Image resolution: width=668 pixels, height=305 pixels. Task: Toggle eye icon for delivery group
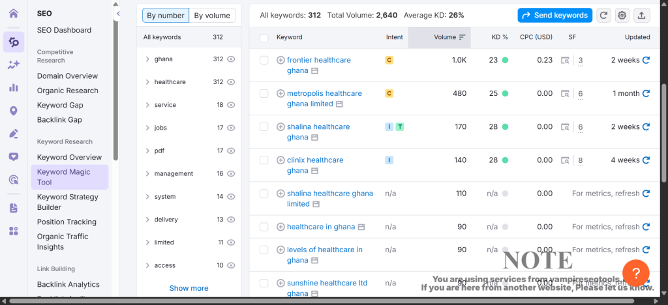coord(231,220)
